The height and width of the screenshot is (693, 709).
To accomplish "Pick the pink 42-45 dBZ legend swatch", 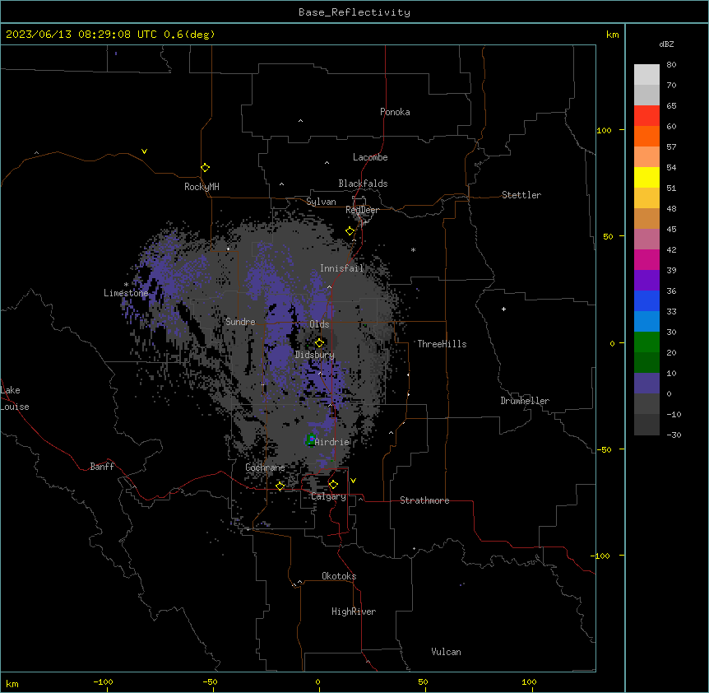I will (x=646, y=240).
